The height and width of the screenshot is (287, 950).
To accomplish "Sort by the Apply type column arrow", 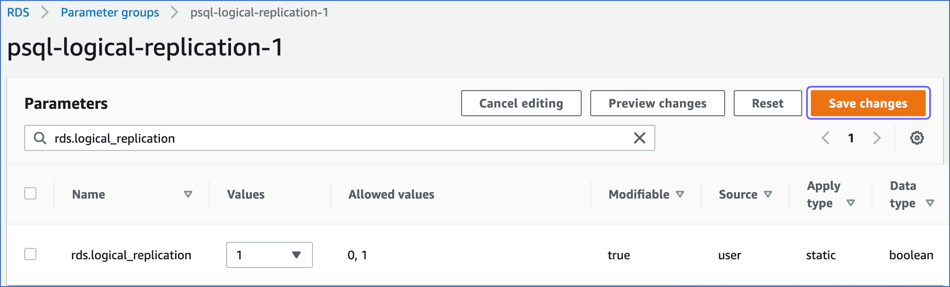I will coord(852,202).
